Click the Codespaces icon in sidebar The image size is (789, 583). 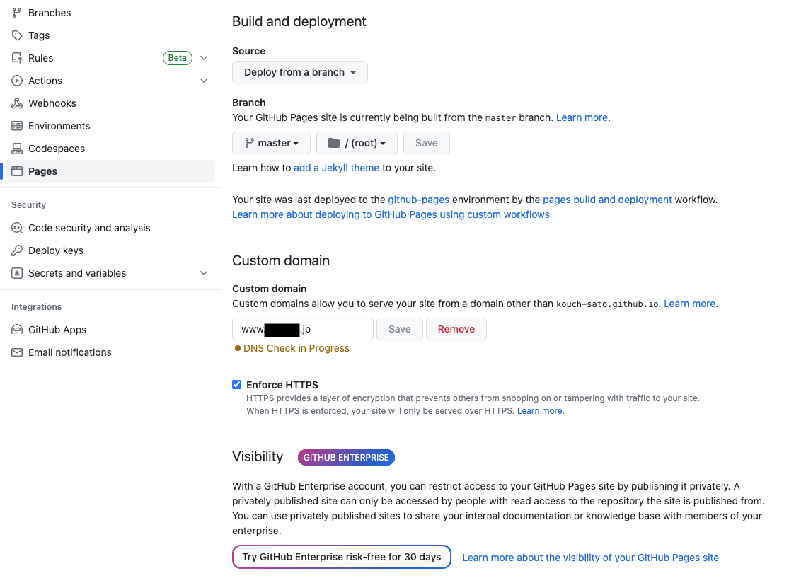coord(17,149)
